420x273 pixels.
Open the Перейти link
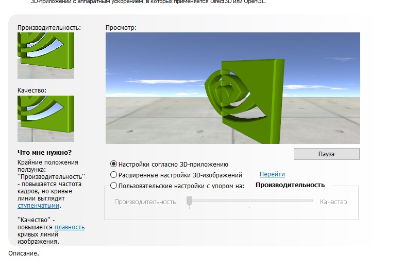pos(272,174)
